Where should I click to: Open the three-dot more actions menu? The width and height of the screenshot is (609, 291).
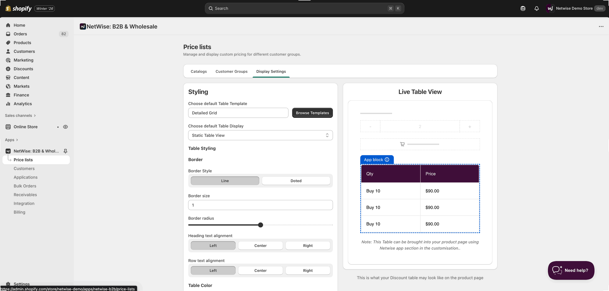pos(601,26)
